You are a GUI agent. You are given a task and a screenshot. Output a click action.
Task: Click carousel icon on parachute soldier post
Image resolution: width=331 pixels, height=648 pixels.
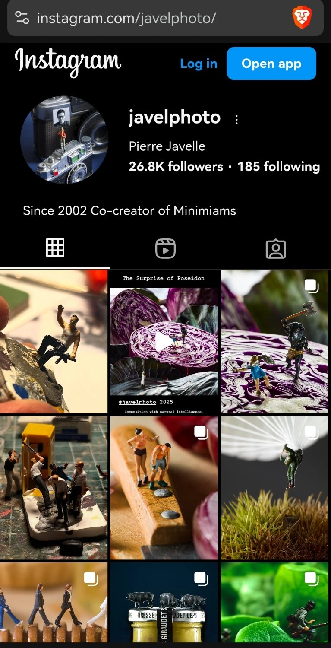(x=312, y=432)
